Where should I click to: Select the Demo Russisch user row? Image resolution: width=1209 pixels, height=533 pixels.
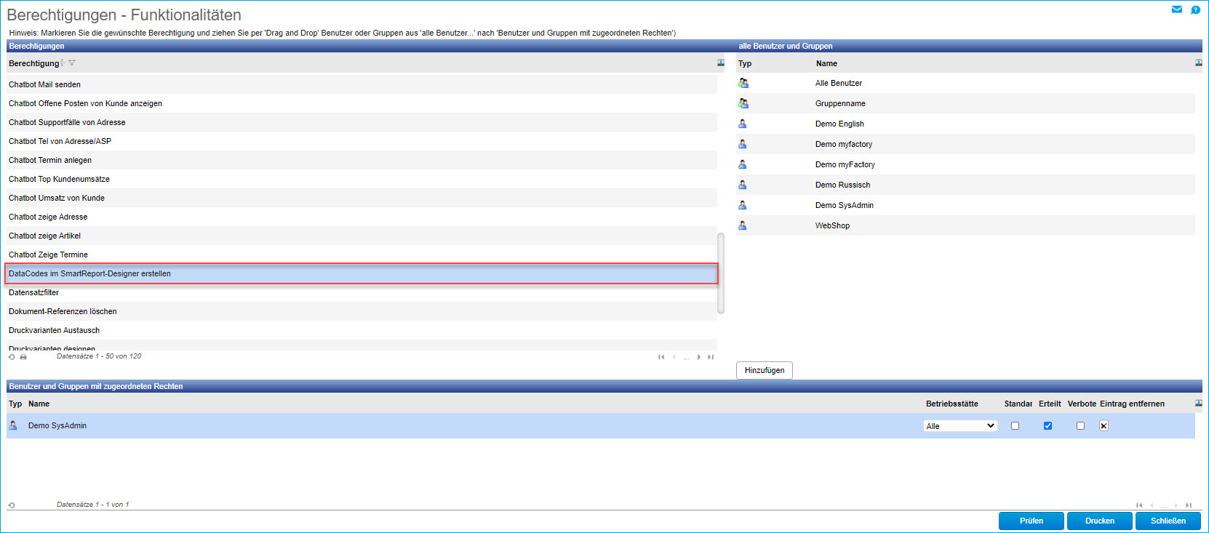point(842,185)
